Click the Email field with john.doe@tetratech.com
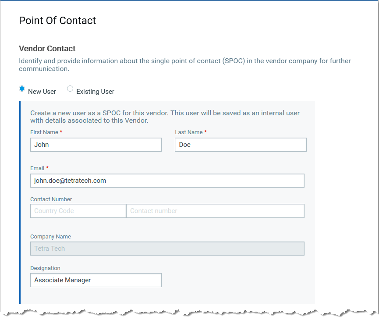 [x=167, y=181]
